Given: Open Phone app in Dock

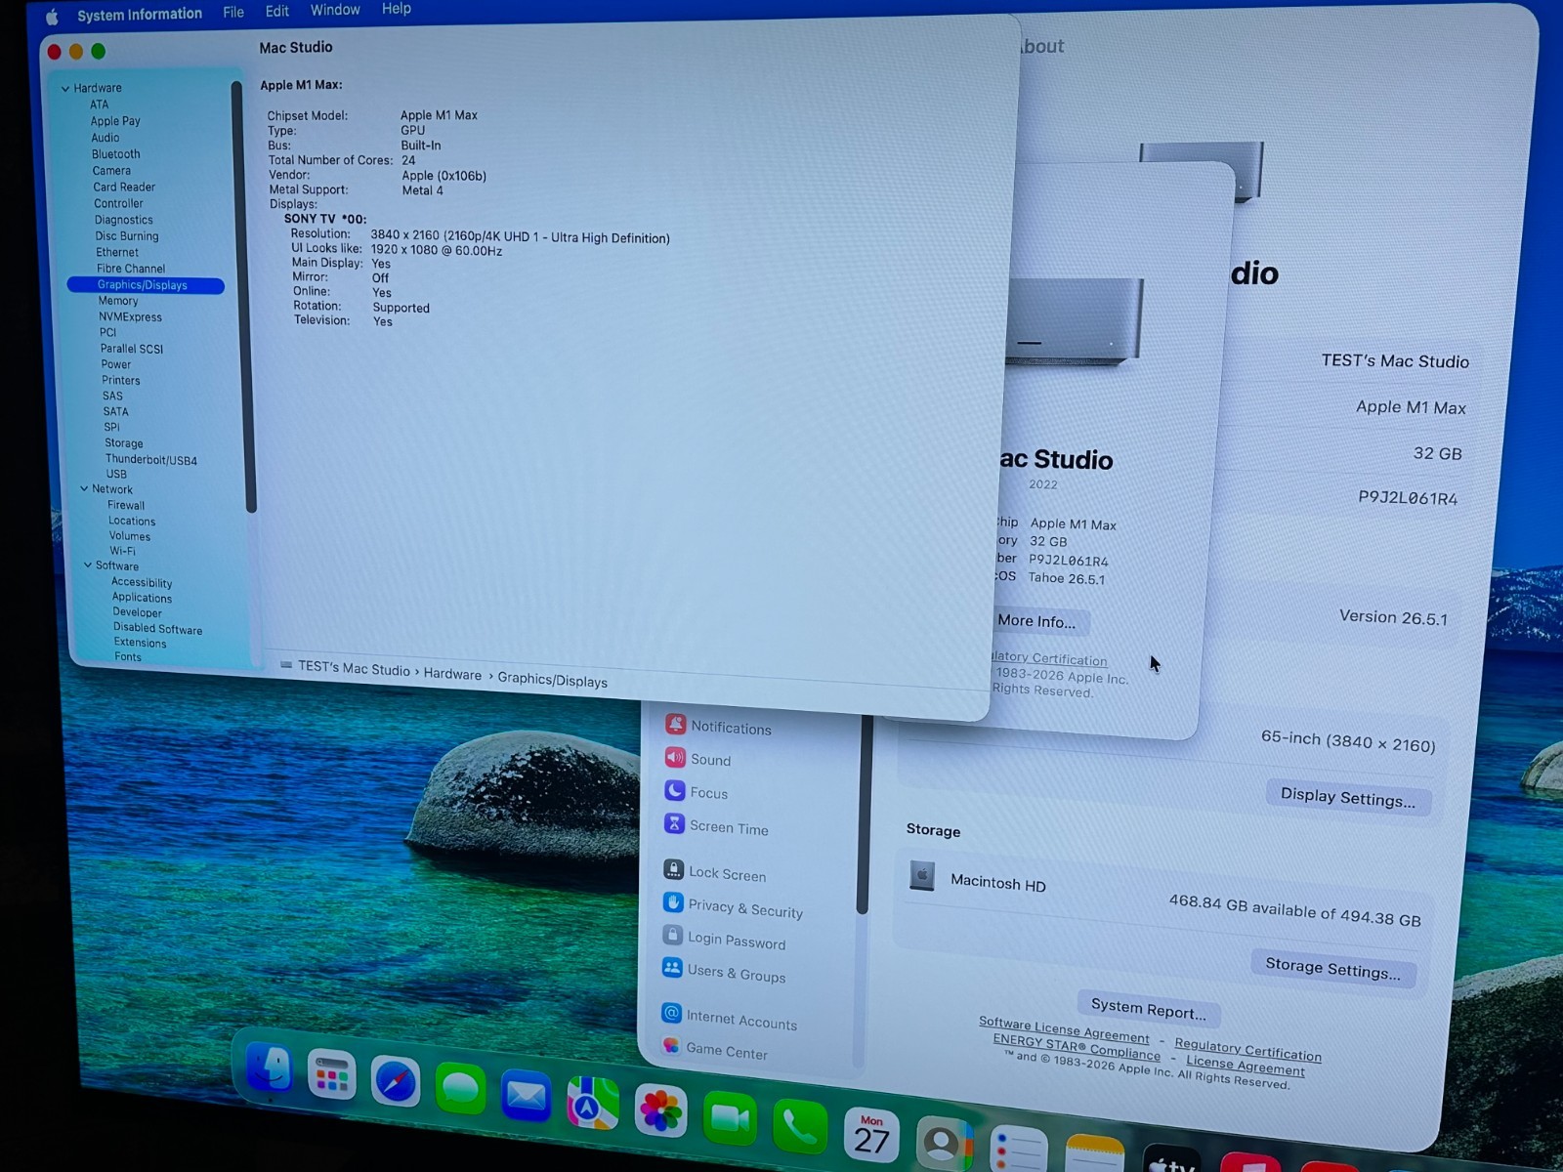Looking at the screenshot, I should click(799, 1127).
